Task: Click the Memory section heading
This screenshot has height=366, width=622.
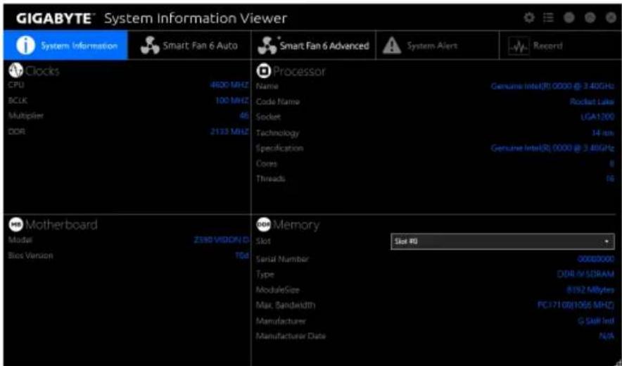Action: point(296,225)
